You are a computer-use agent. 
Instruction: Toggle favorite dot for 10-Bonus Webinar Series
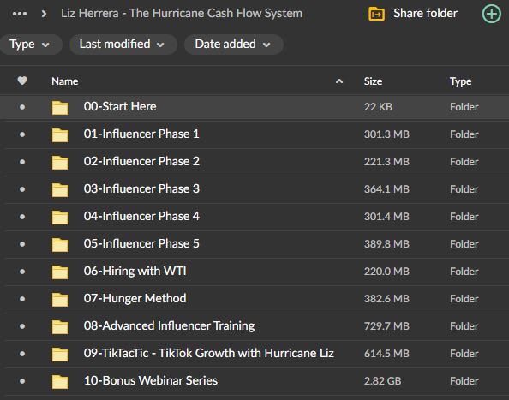tap(22, 381)
